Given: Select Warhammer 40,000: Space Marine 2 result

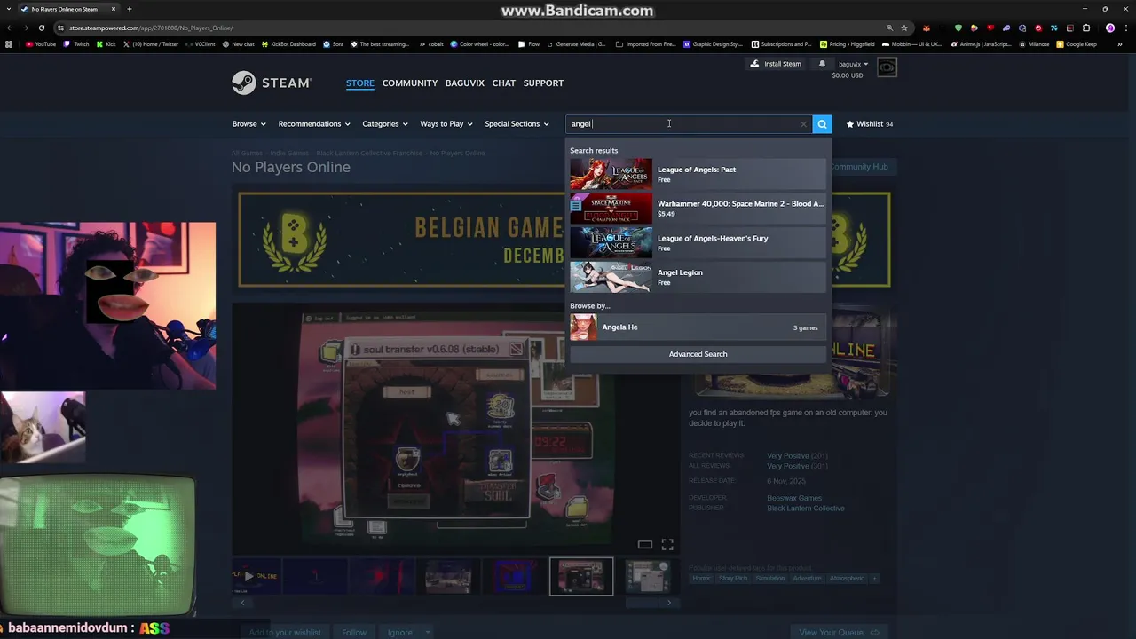Looking at the screenshot, I should coord(698,209).
